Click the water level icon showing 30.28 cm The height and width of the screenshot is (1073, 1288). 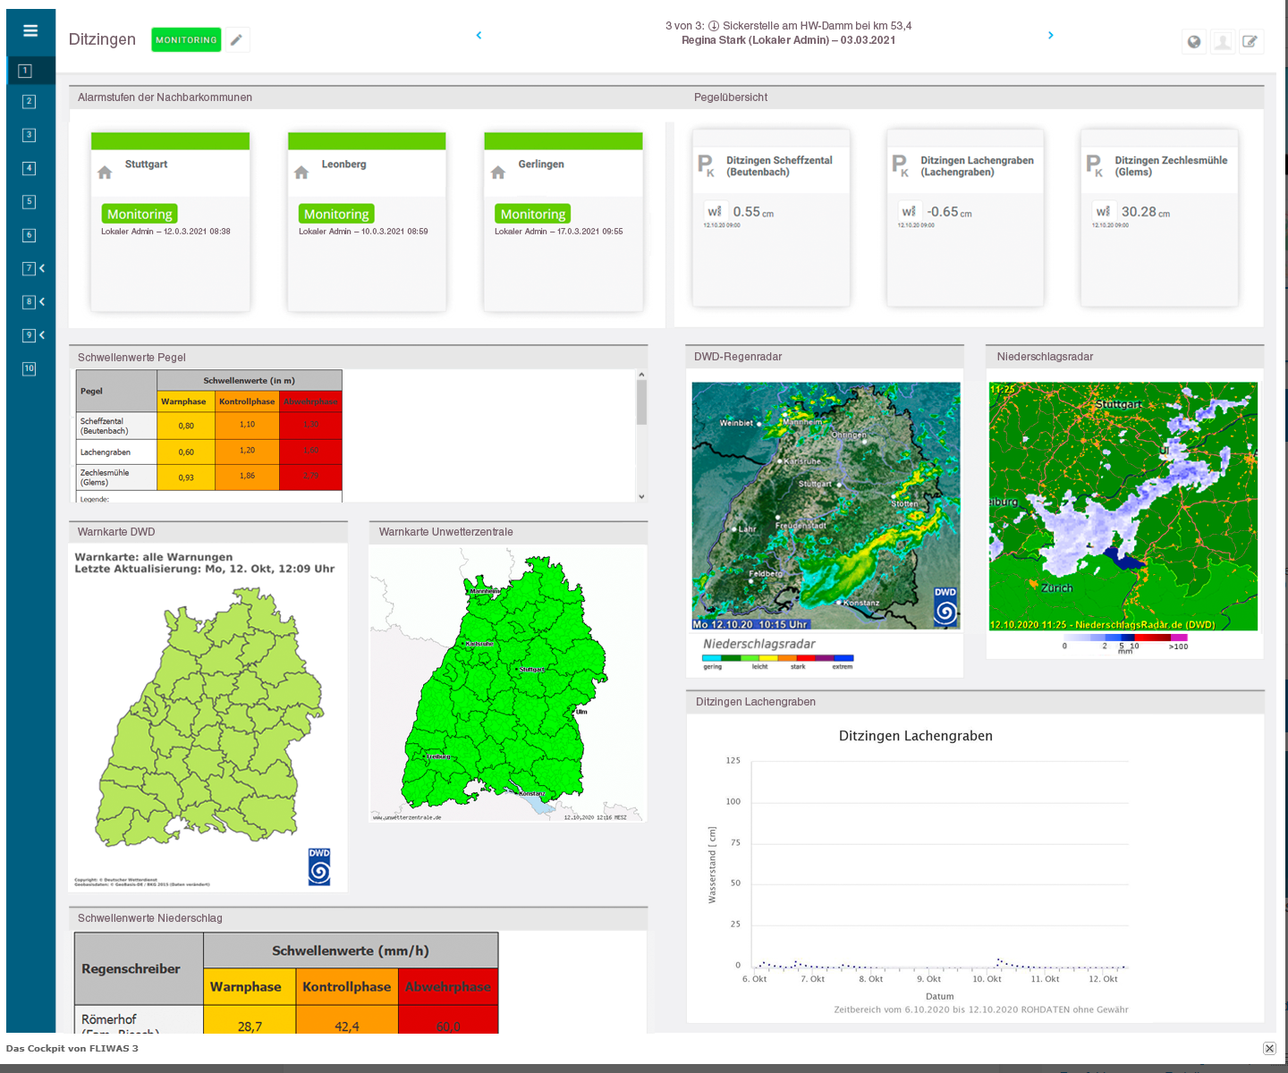(1103, 212)
